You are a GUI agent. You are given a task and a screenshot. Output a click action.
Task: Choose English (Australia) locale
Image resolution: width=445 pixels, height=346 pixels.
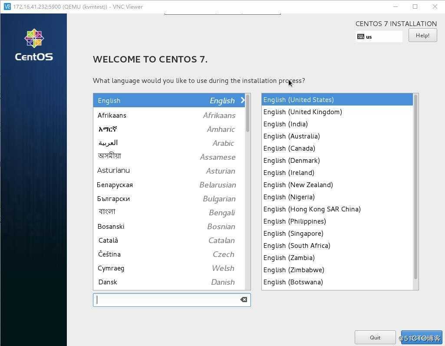click(x=337, y=136)
